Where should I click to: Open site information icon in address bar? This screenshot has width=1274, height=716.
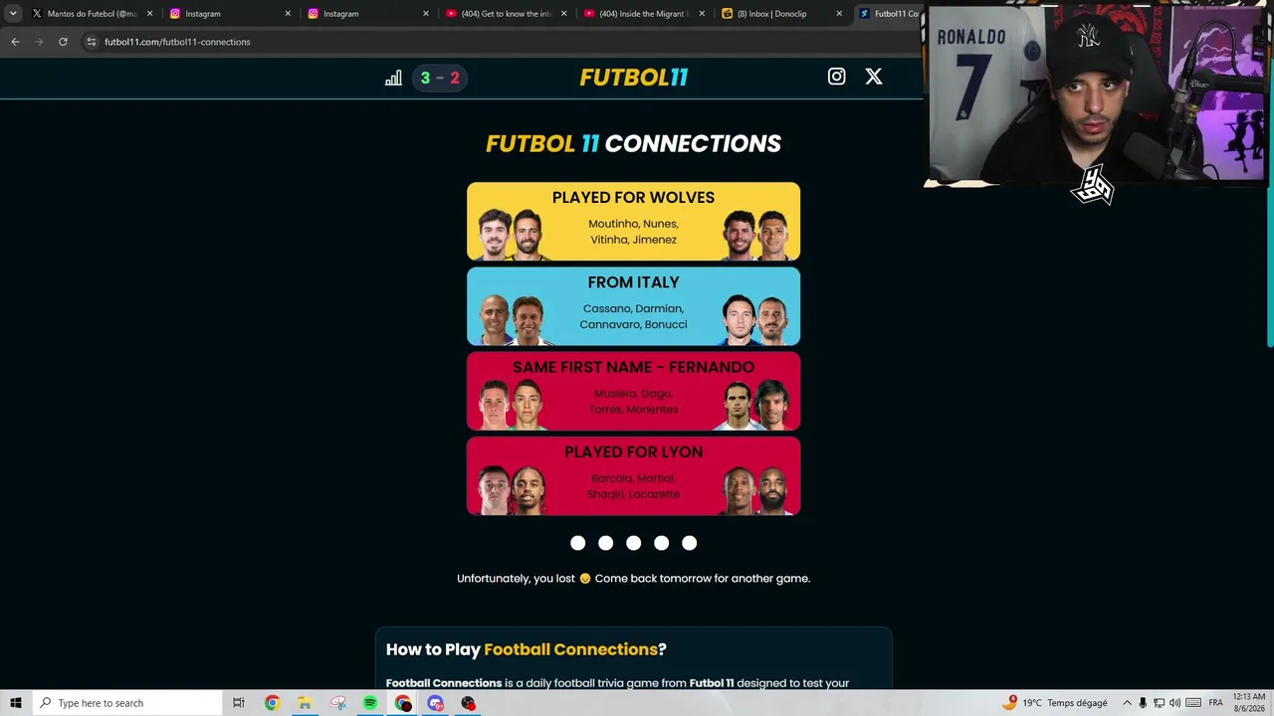pos(92,42)
